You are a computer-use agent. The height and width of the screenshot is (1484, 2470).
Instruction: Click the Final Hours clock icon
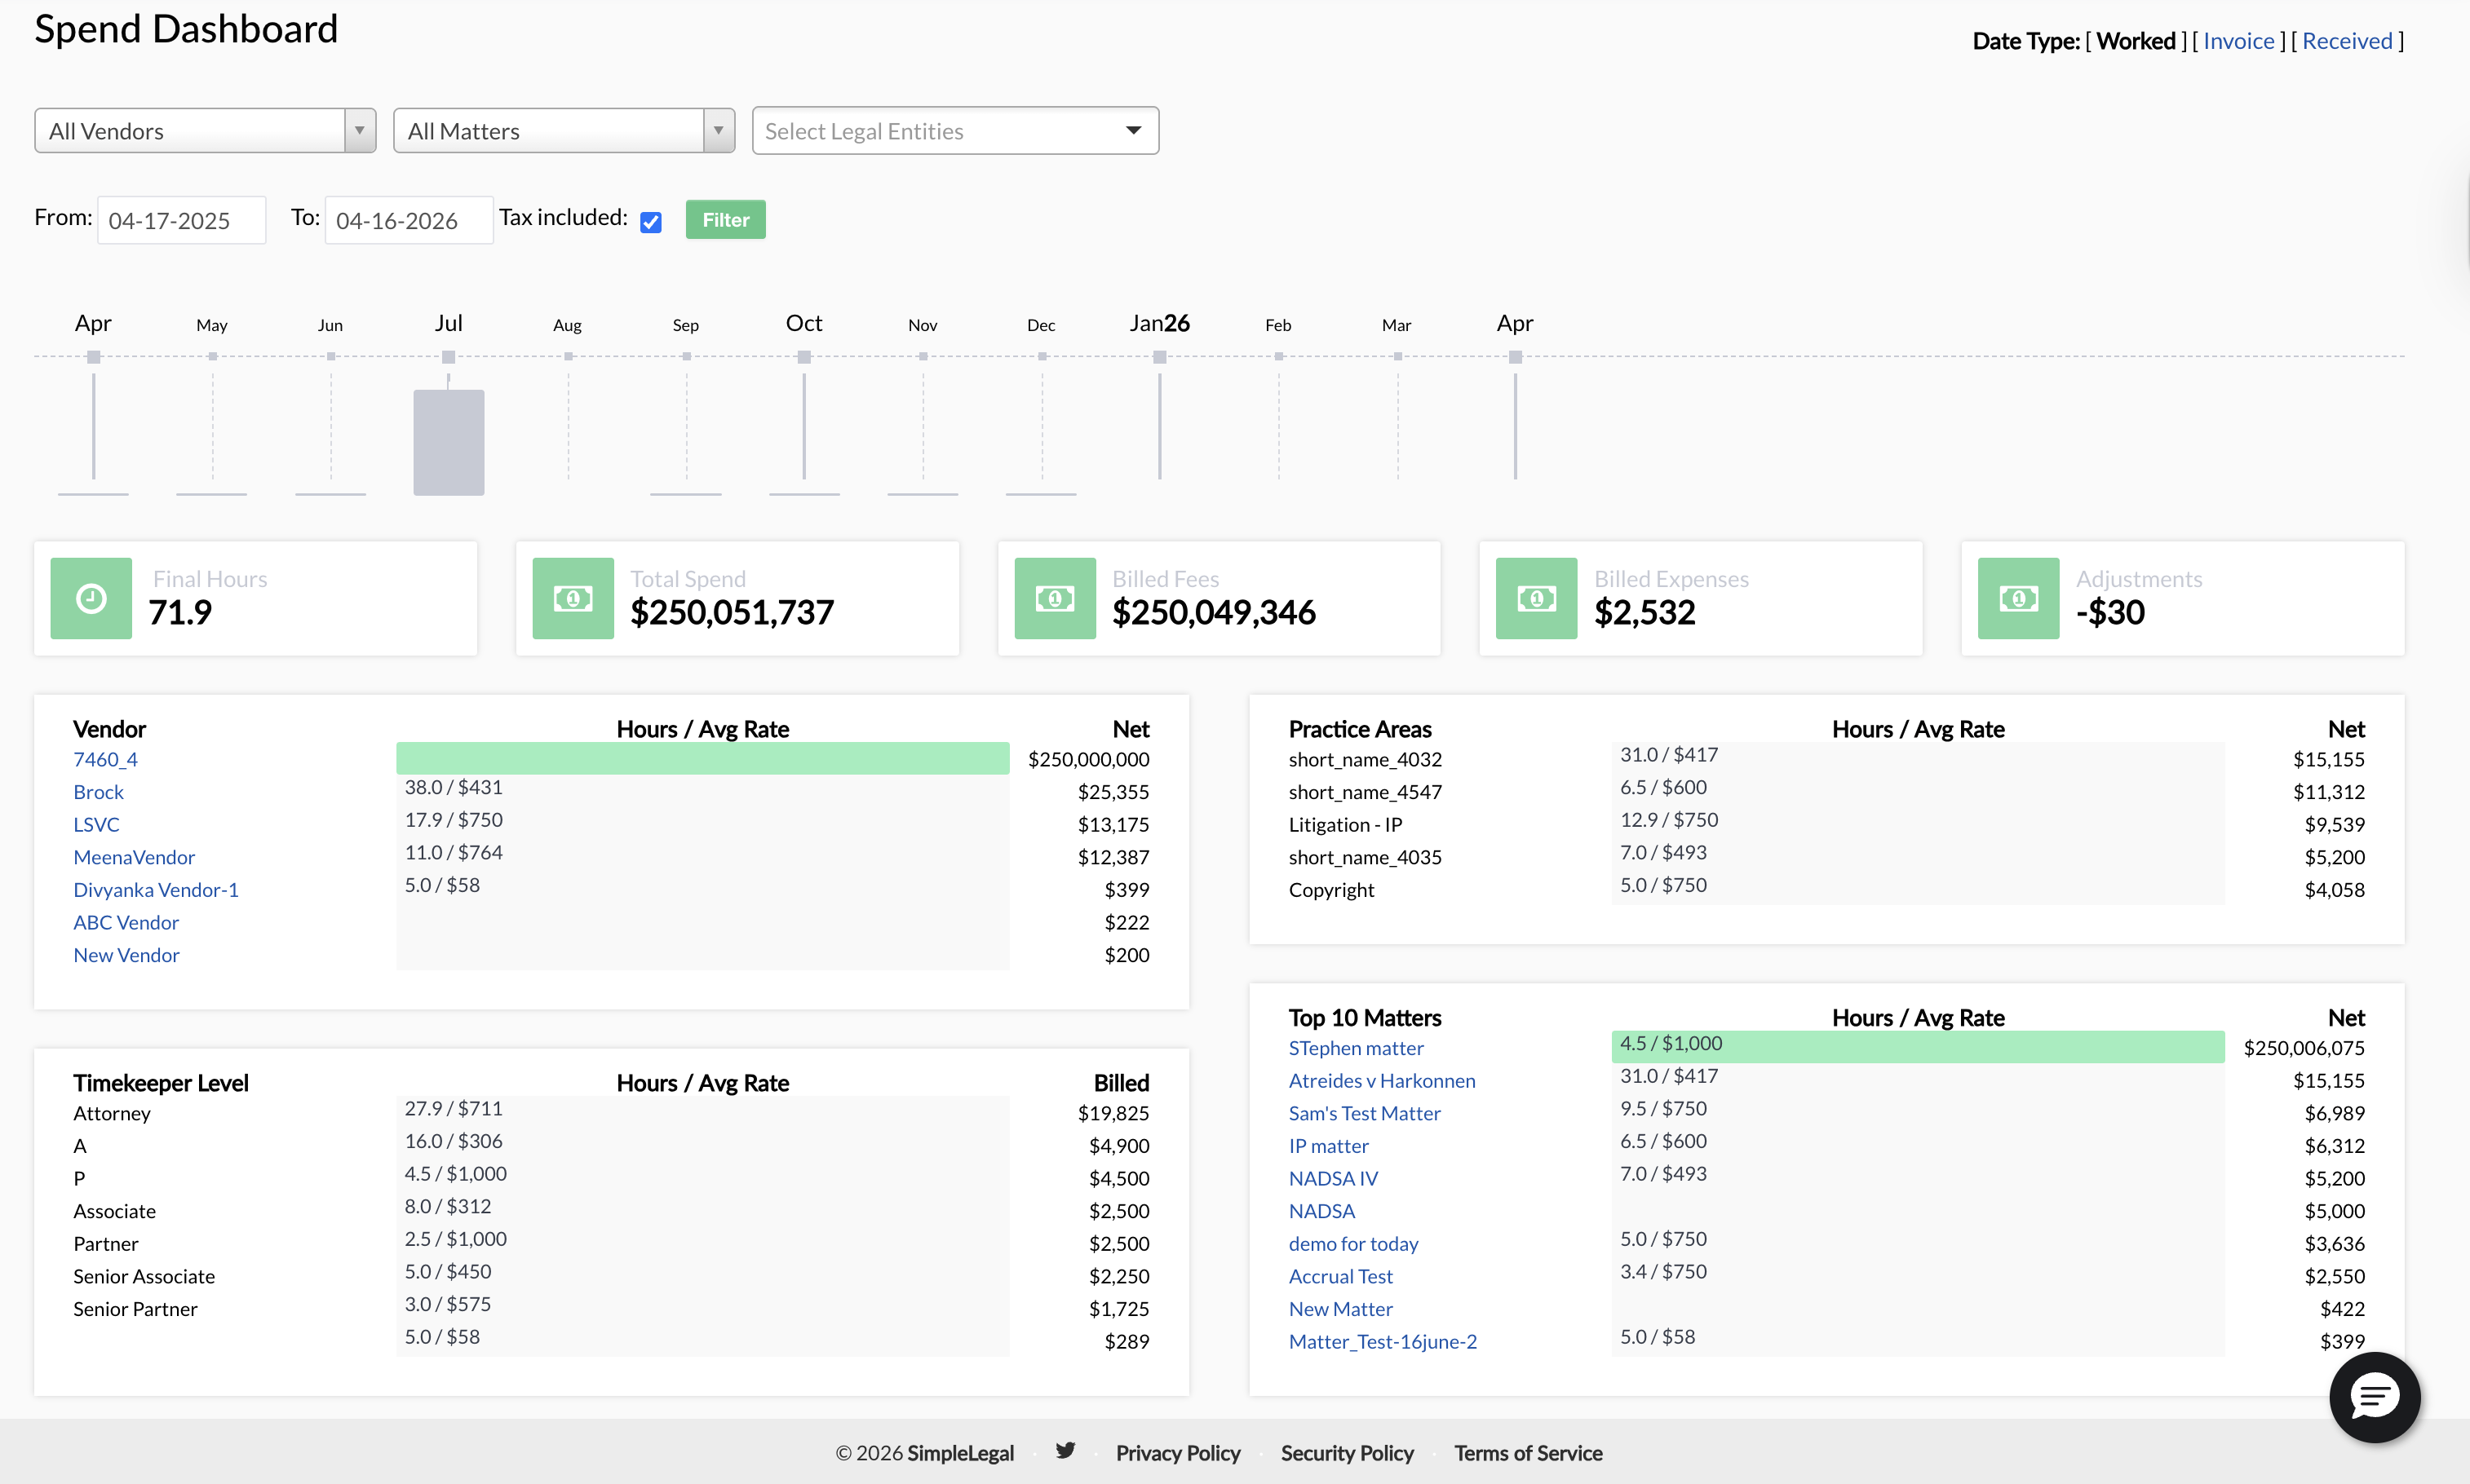(91, 598)
